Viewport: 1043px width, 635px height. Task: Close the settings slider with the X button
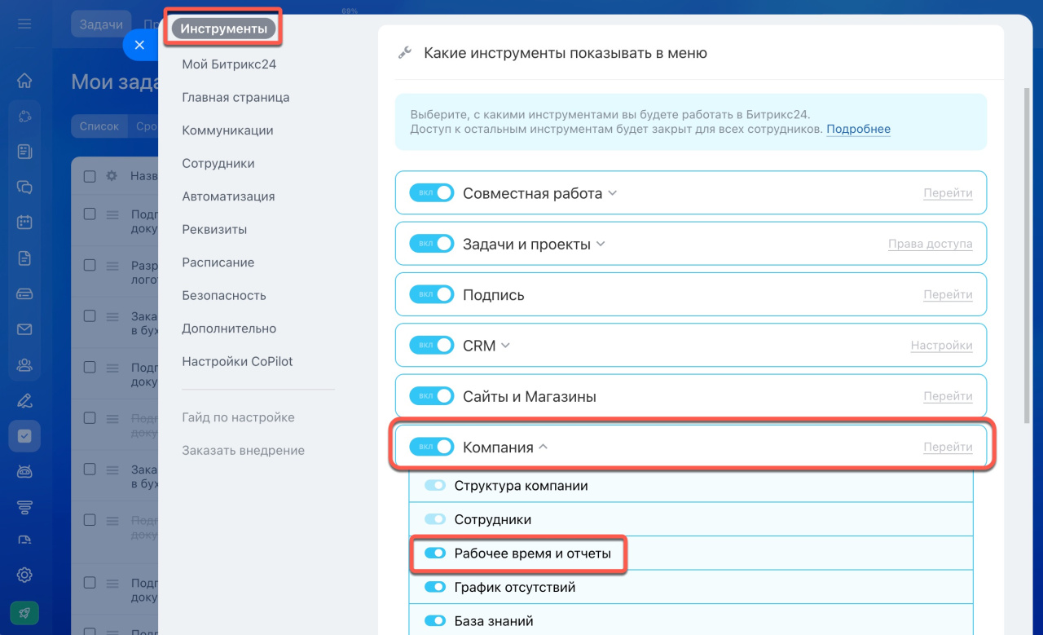[x=139, y=45]
